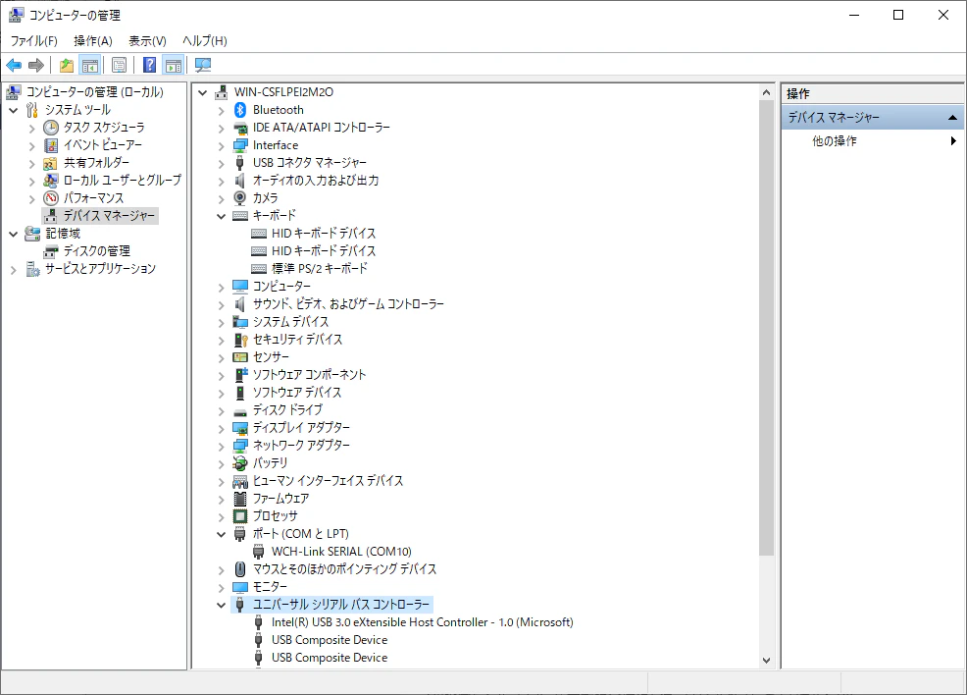967x695 pixels.
Task: Expand サービスとアプリケーション node
Action: [x=14, y=270]
